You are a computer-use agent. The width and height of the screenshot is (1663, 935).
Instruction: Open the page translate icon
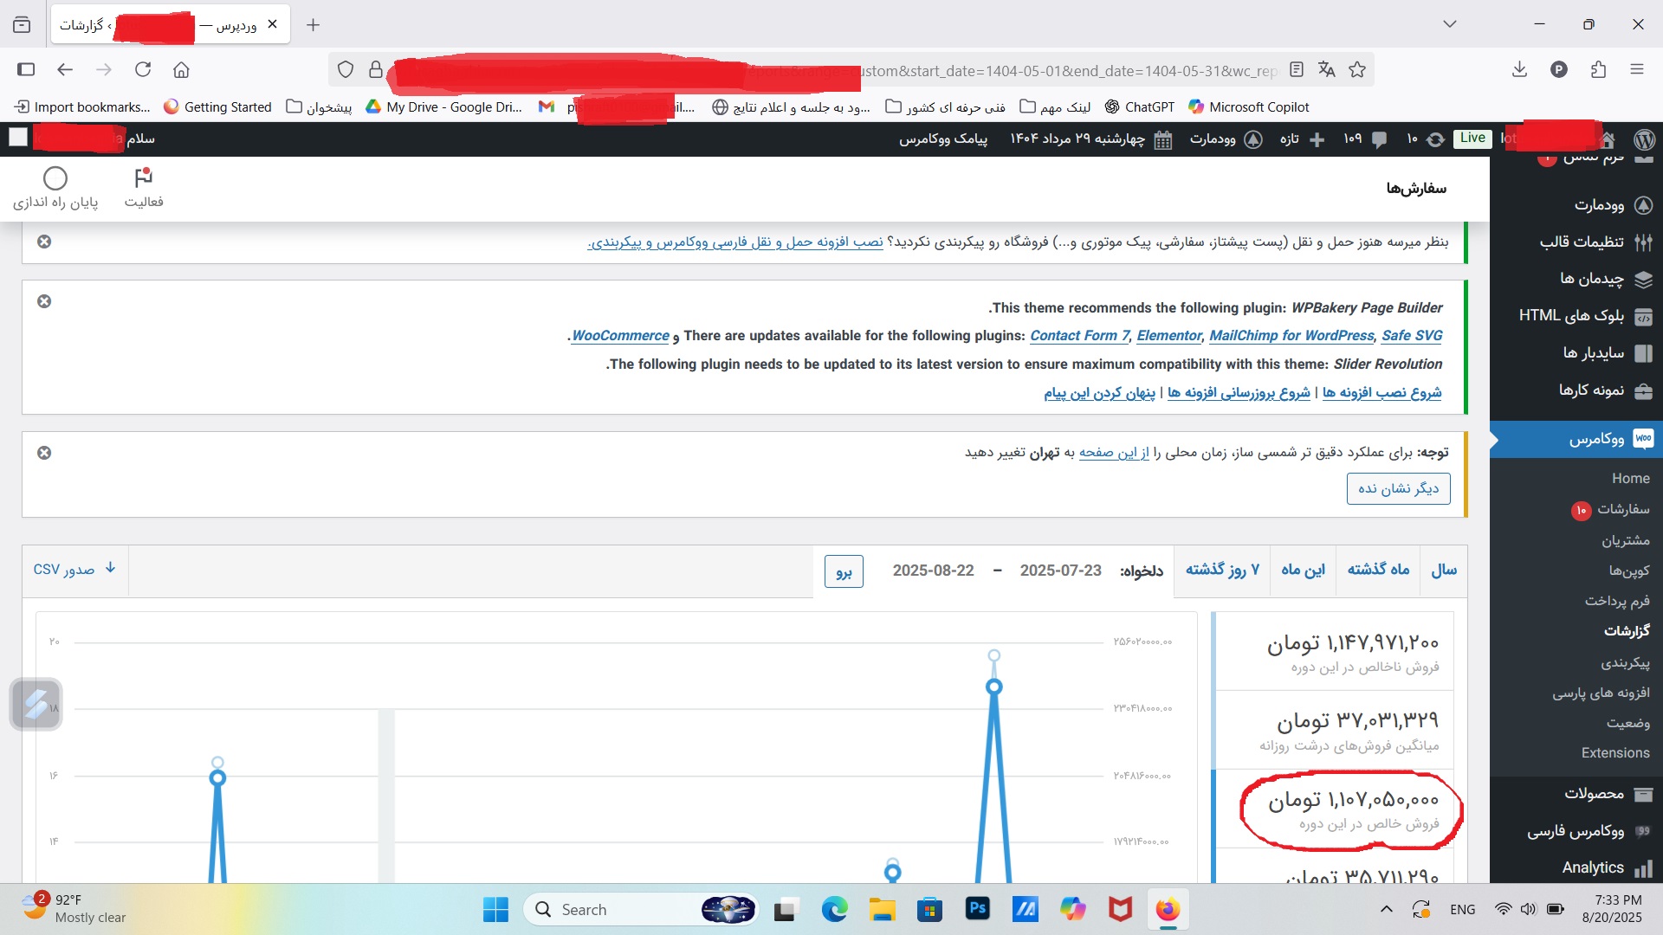(1326, 69)
